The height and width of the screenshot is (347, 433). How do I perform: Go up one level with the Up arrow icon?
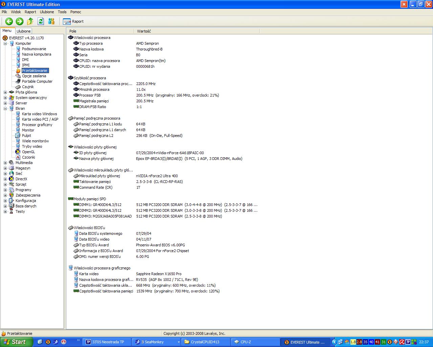[30, 21]
